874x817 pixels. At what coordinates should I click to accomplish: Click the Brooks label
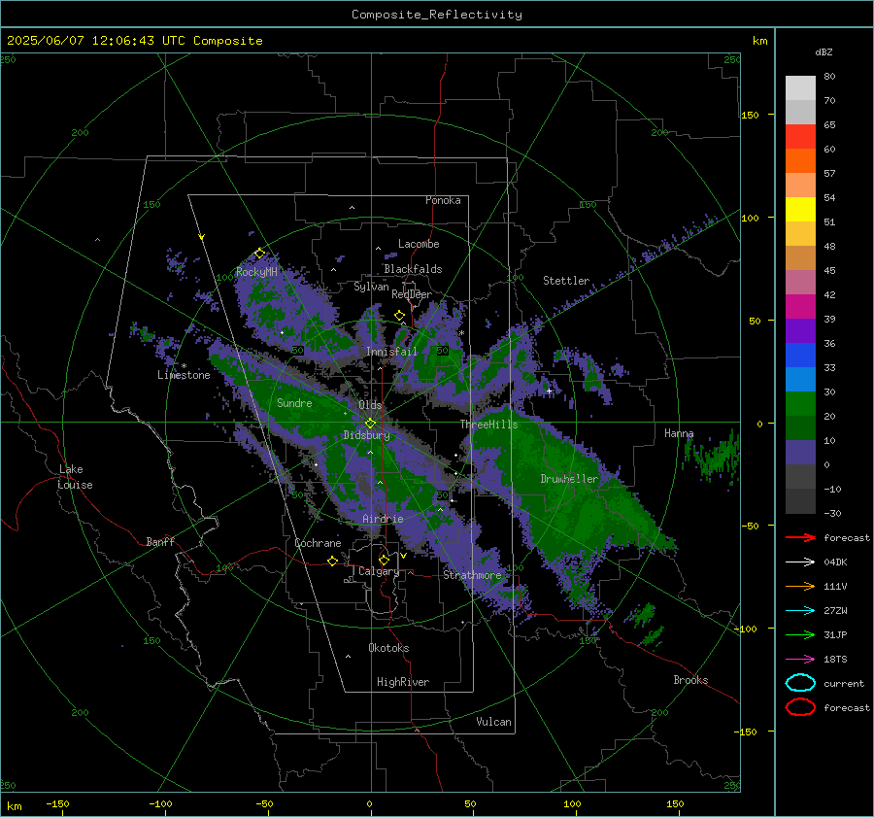(x=690, y=680)
